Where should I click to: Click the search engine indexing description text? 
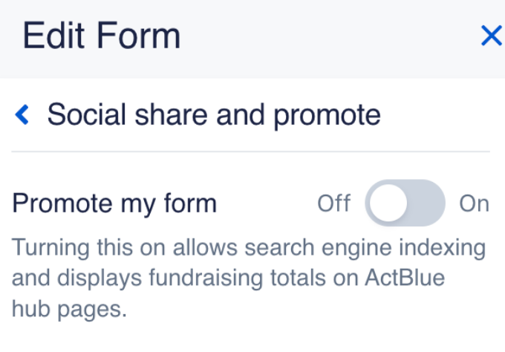point(249,247)
